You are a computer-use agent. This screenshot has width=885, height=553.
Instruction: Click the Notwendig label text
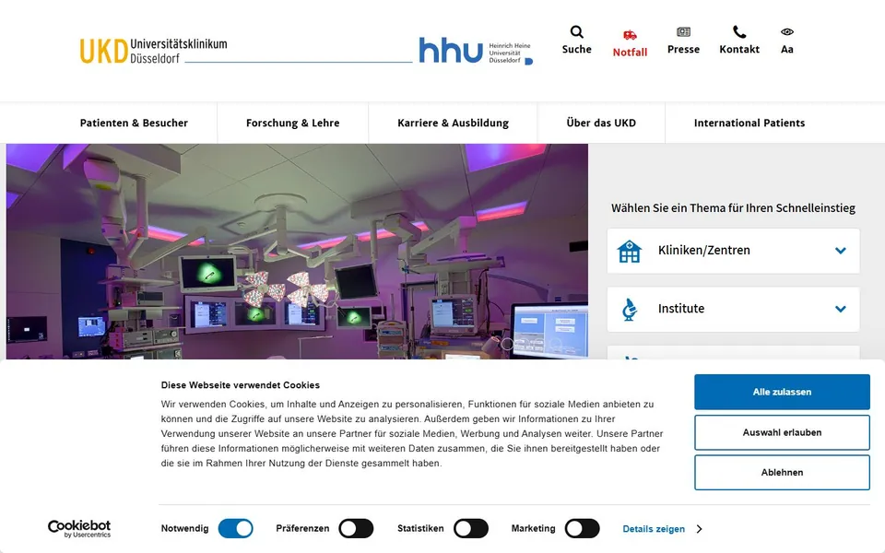point(184,528)
